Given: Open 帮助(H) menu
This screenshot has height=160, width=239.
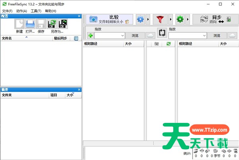Looking at the screenshot, I should [51, 11].
